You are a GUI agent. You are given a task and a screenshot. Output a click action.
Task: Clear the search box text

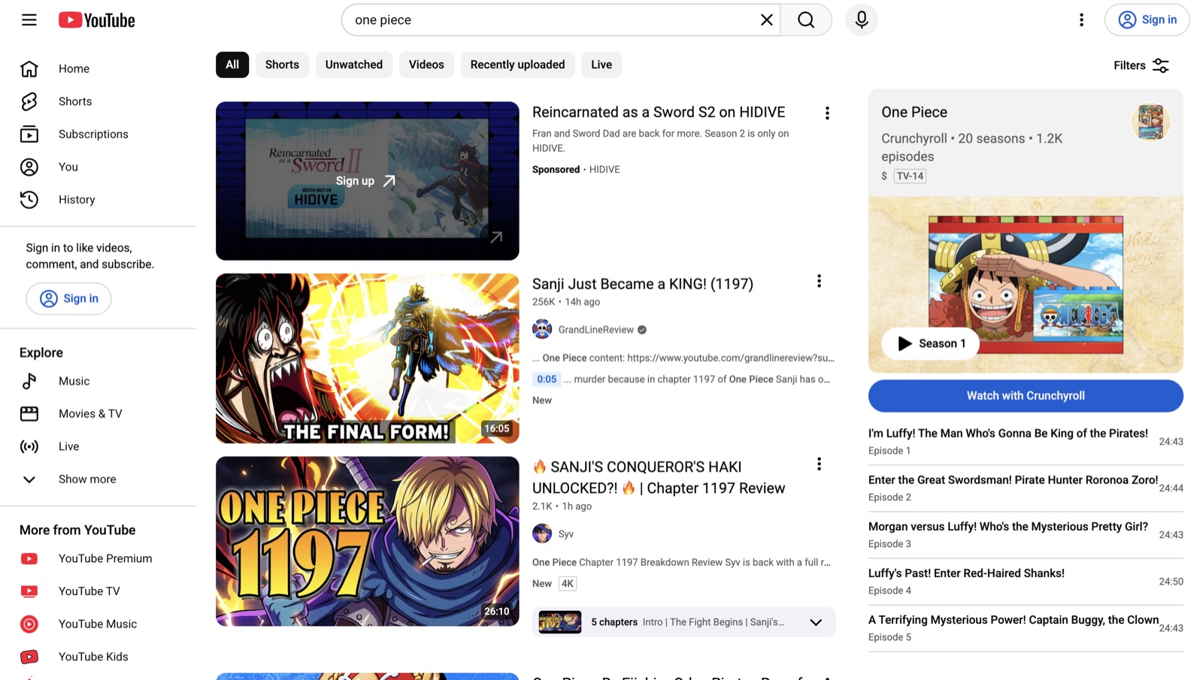(x=766, y=20)
